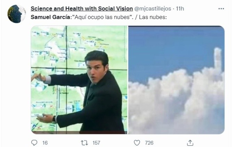Like the tweet with the heart icon

pyautogui.click(x=137, y=142)
